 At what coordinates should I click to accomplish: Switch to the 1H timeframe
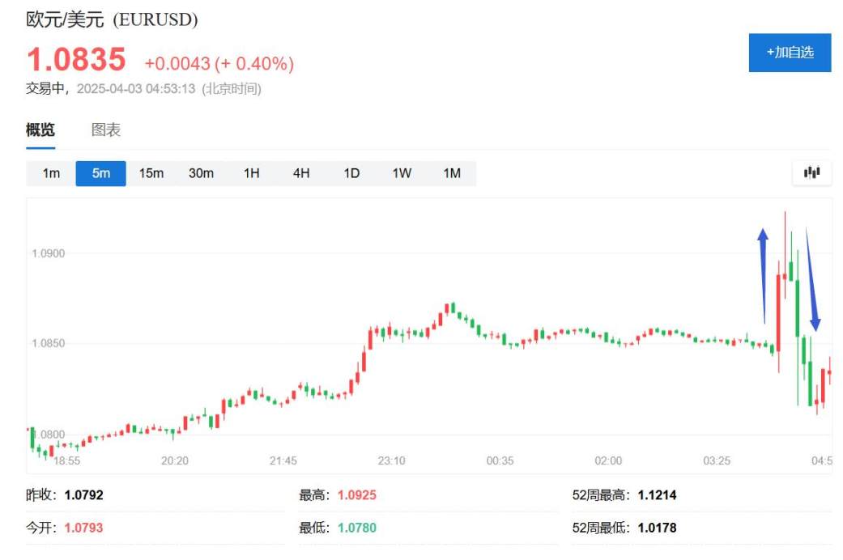click(x=251, y=172)
